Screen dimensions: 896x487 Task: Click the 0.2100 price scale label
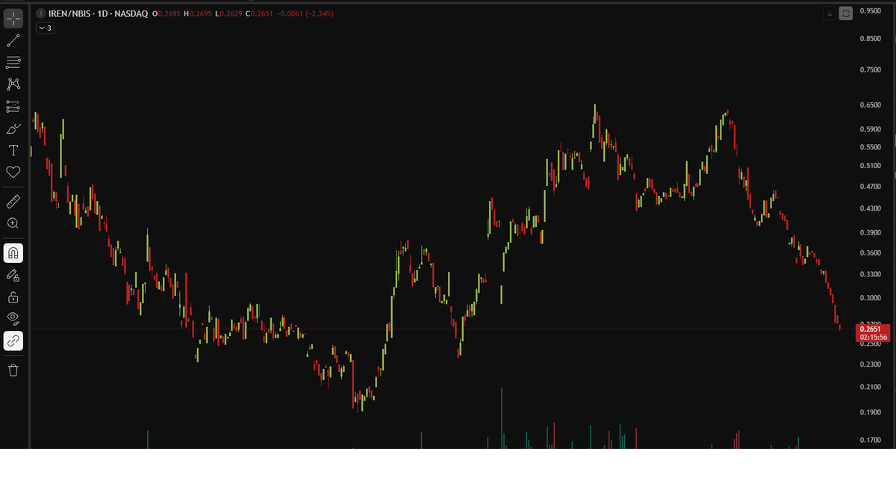(x=871, y=386)
